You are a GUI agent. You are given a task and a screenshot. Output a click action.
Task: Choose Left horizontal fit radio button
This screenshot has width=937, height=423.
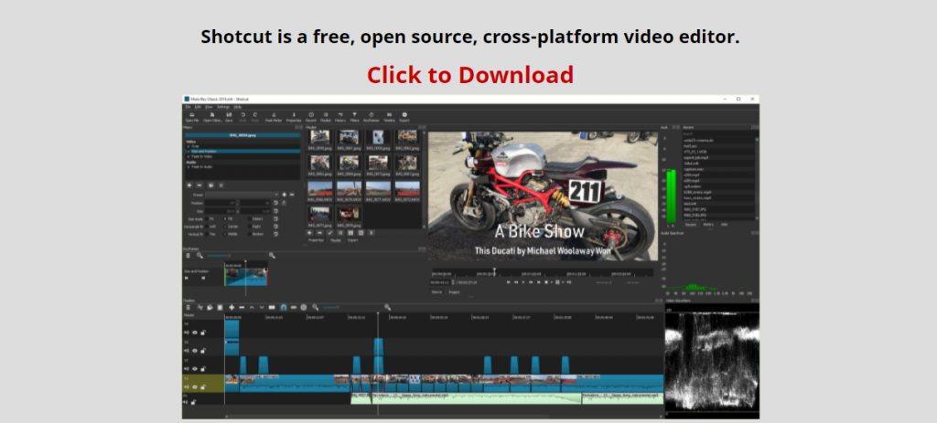click(x=207, y=227)
